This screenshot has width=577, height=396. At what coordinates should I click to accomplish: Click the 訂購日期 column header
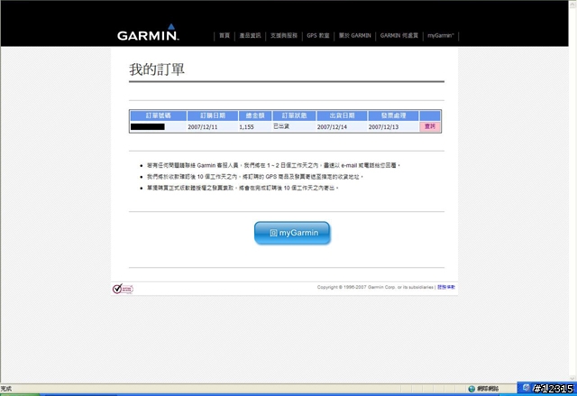[213, 115]
